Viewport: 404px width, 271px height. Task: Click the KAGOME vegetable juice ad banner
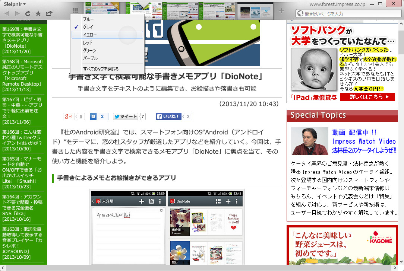(x=343, y=246)
